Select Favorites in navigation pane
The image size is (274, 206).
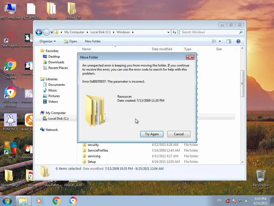pyautogui.click(x=49, y=51)
